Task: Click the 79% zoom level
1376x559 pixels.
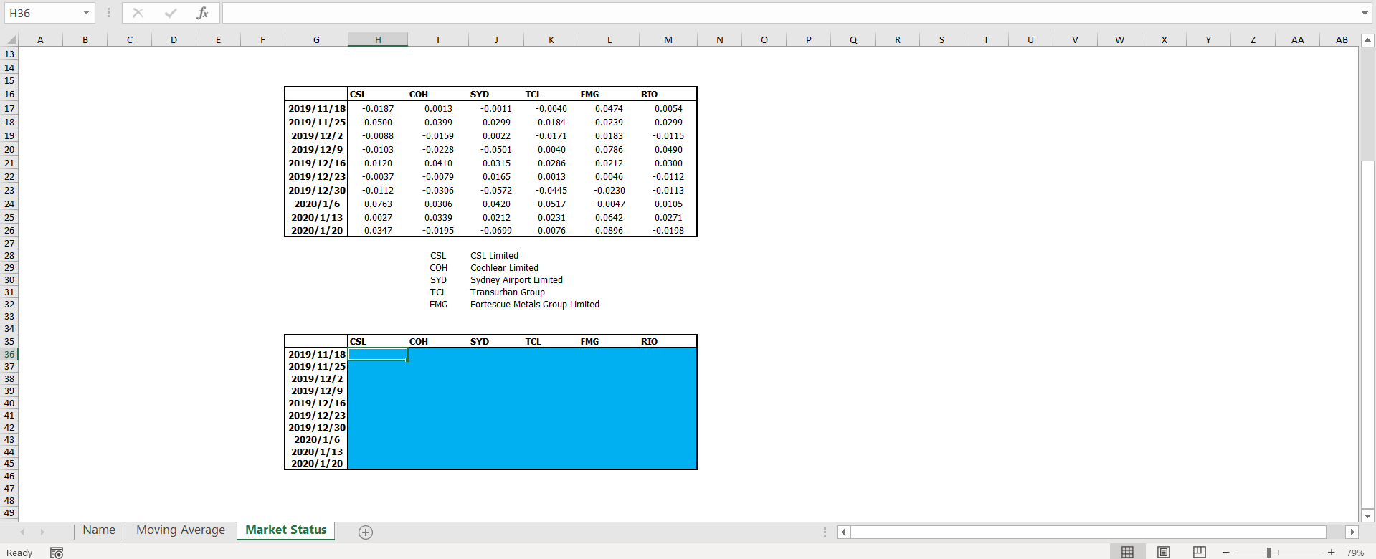Action: [x=1354, y=553]
